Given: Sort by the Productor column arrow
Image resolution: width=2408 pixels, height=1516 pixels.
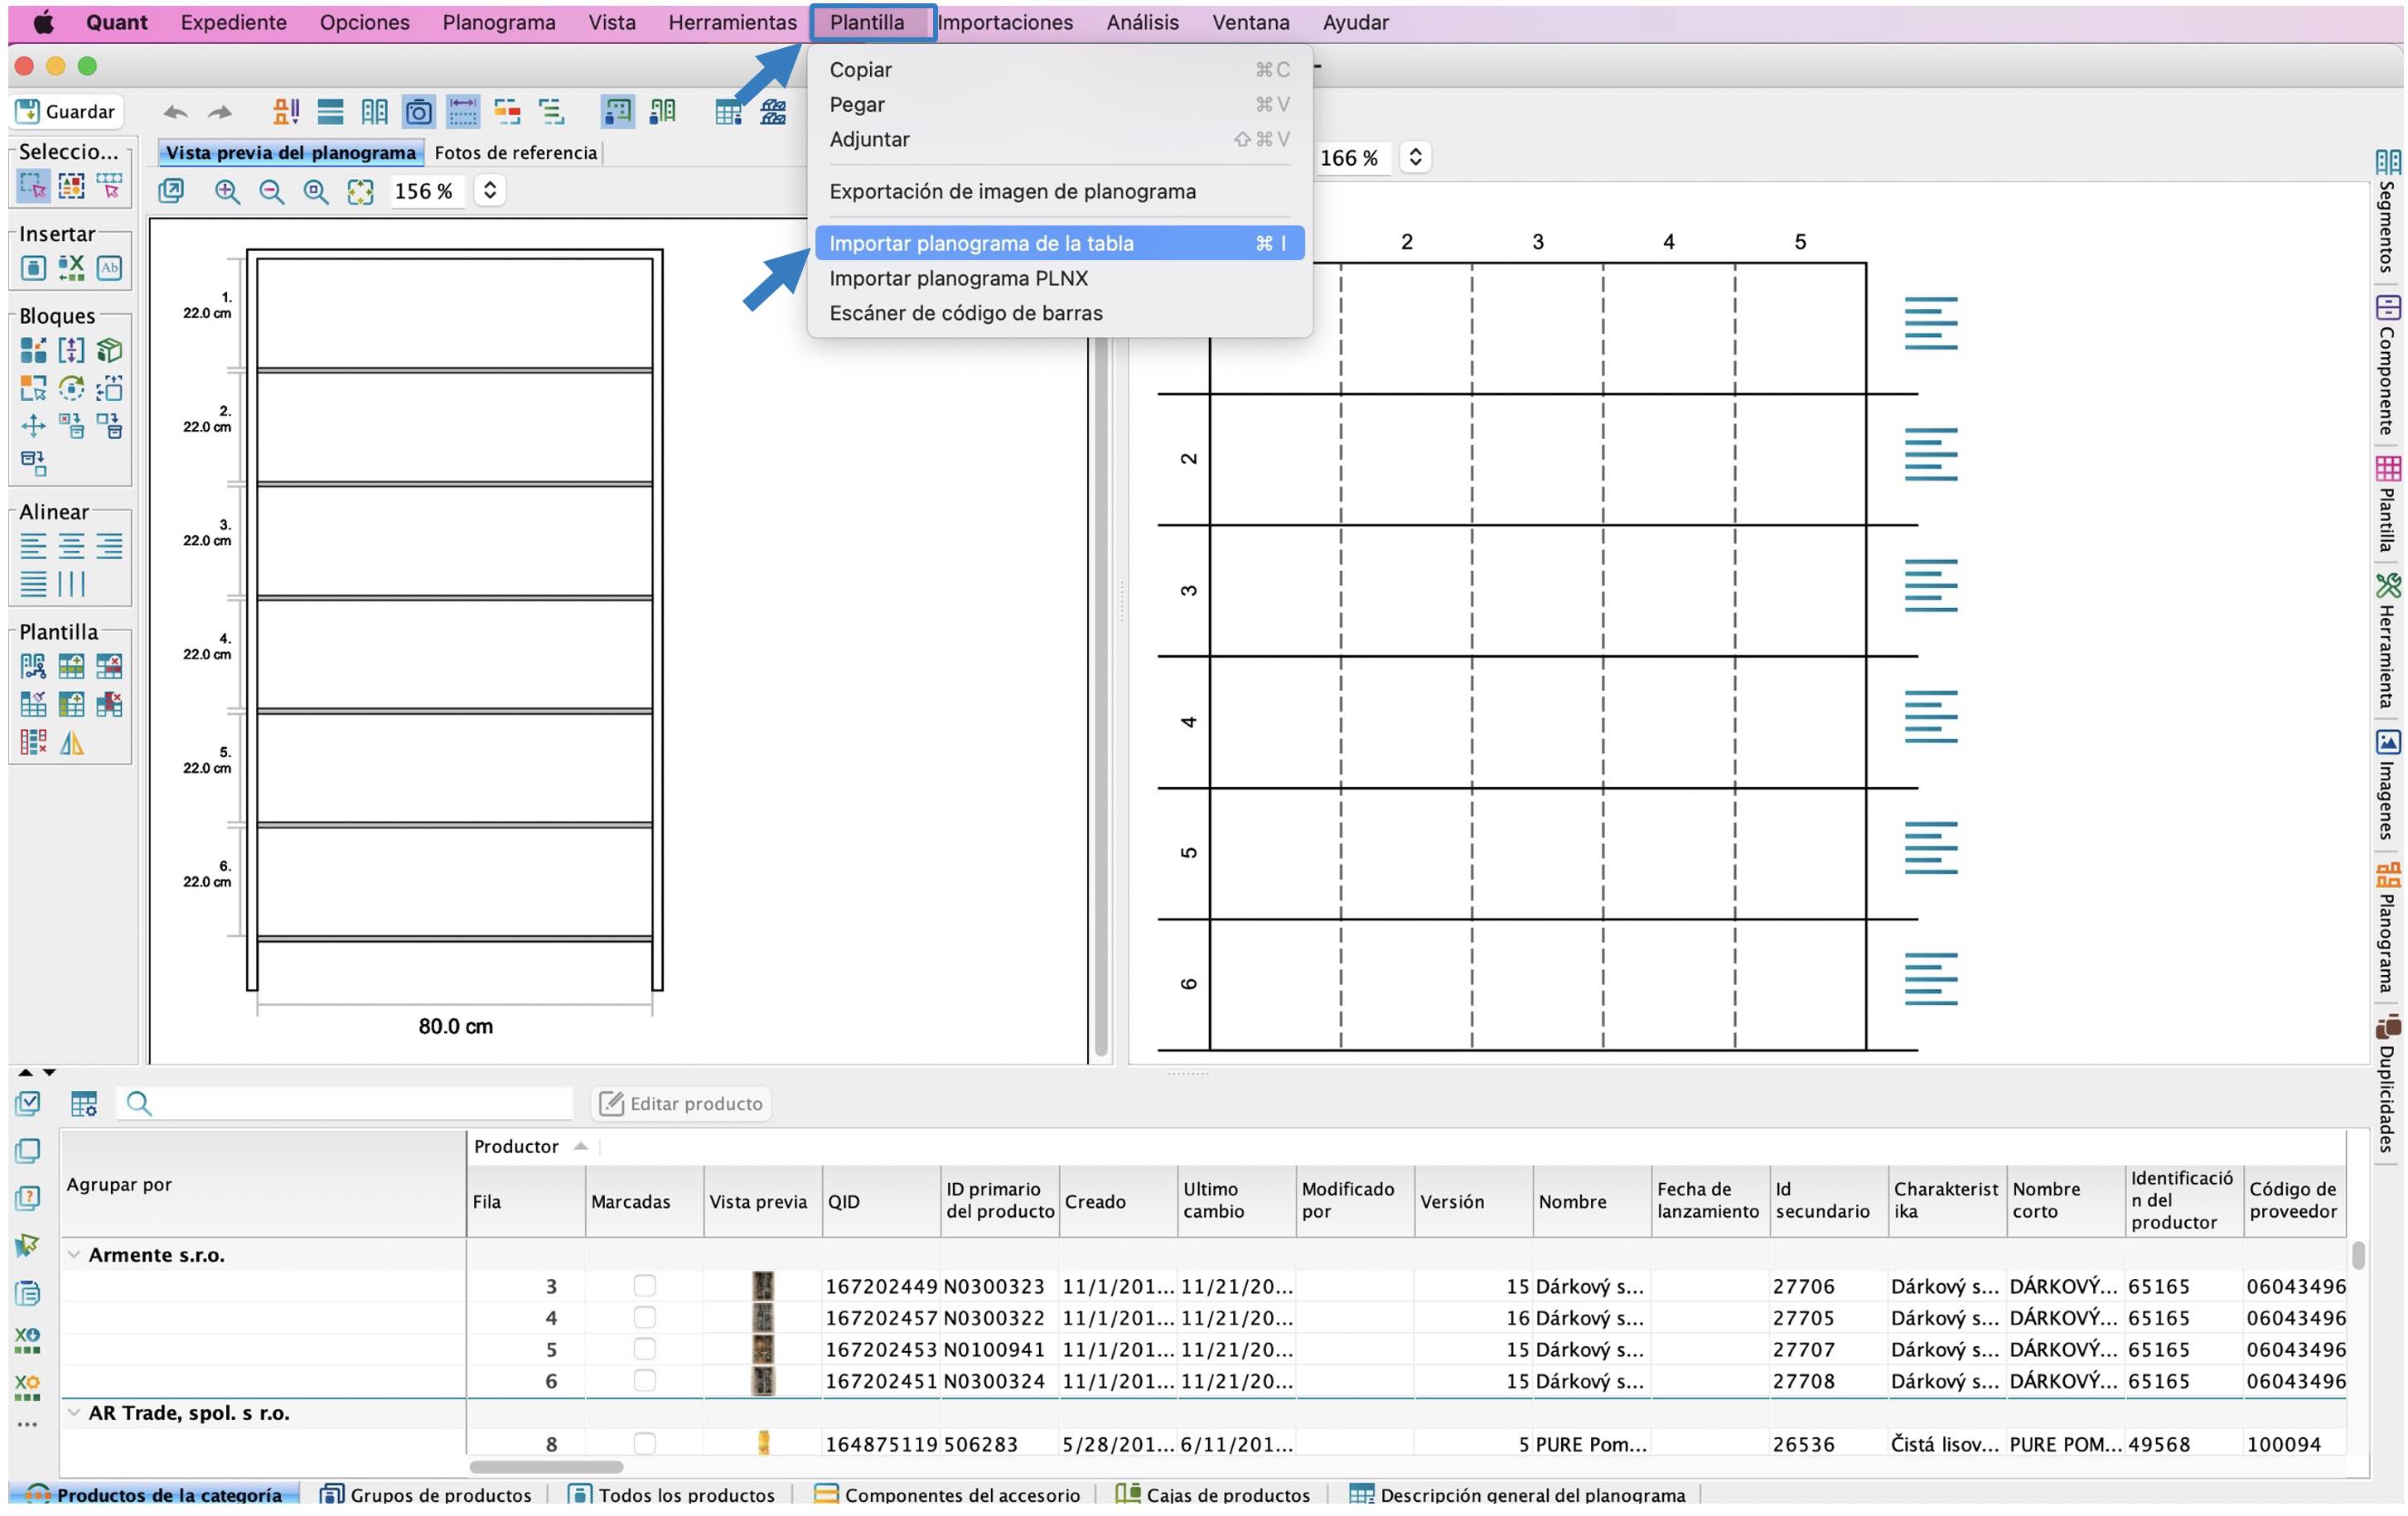Looking at the screenshot, I should [x=581, y=1146].
